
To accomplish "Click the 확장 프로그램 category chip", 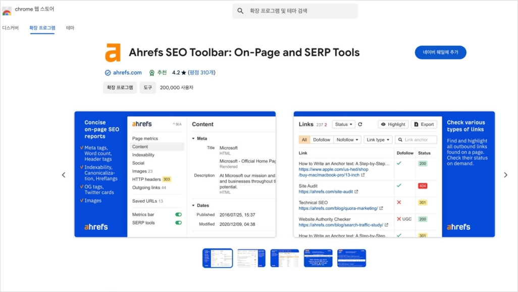I will [120, 87].
